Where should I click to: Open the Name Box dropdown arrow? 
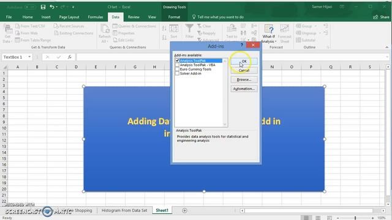click(x=29, y=57)
